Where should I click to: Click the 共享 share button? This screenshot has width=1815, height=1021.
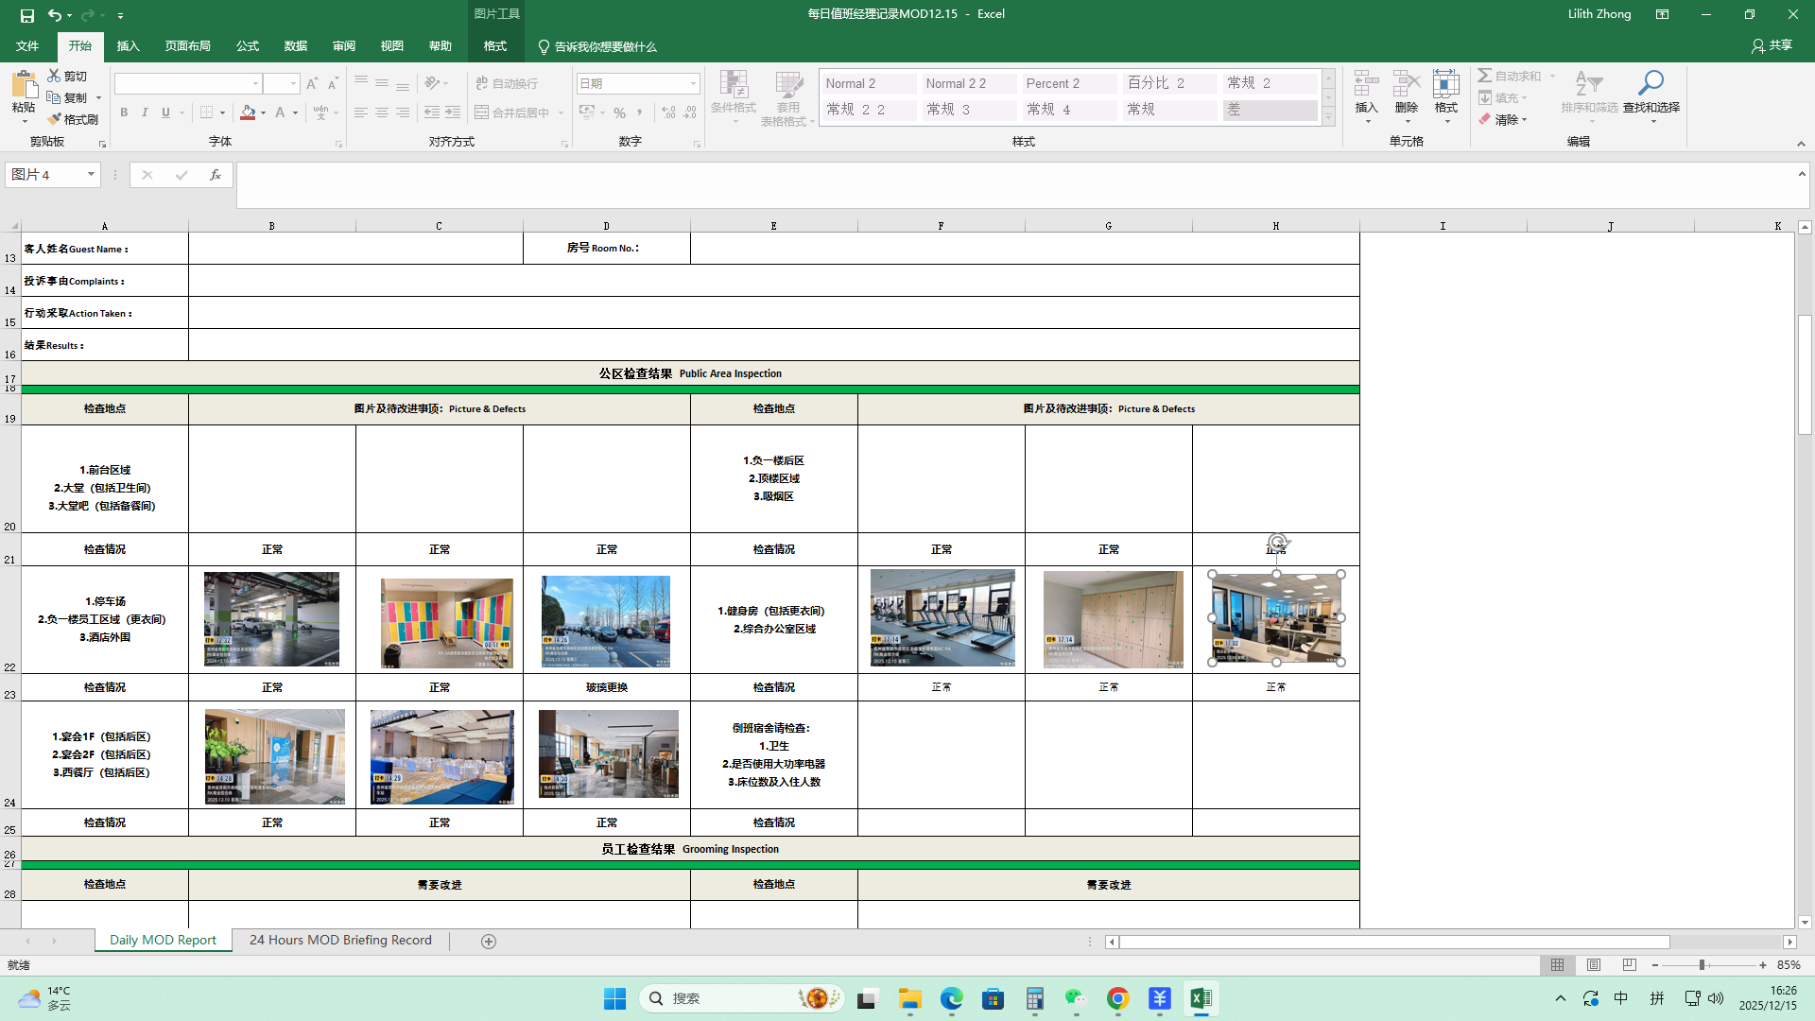(1772, 45)
